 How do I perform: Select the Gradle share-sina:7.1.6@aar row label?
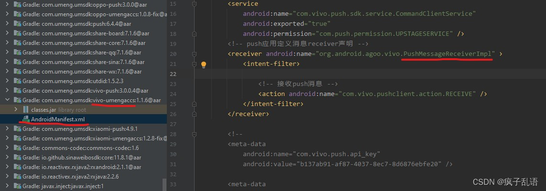coord(84,62)
